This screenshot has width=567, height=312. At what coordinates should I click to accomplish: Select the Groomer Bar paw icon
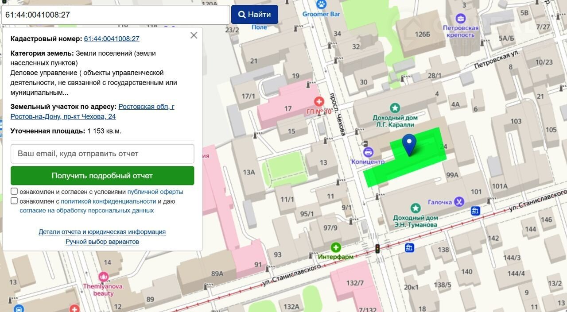[x=321, y=4]
